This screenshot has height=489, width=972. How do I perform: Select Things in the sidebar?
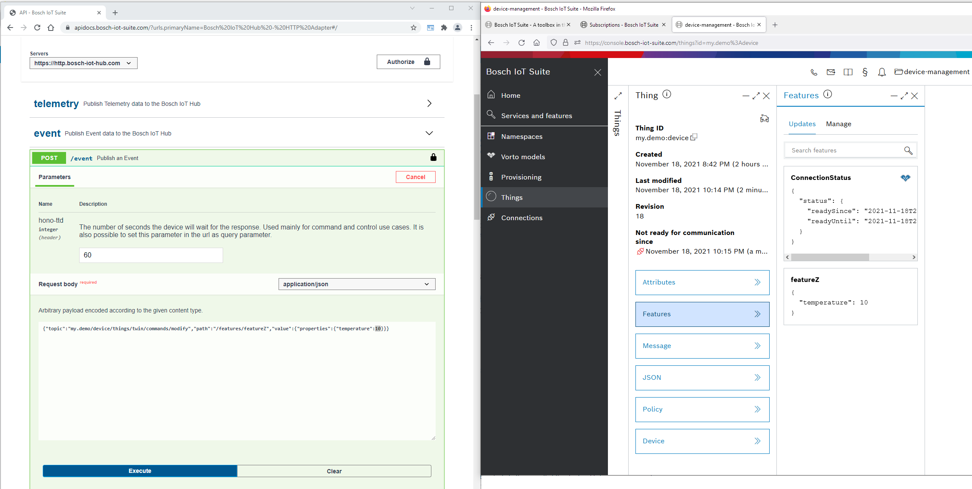[x=544, y=198]
